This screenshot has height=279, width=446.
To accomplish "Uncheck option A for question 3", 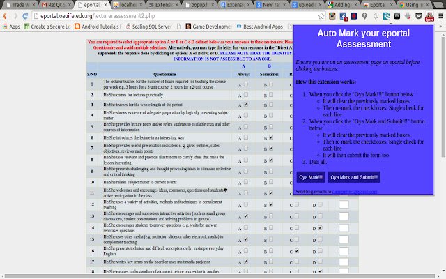I will [246, 105].
